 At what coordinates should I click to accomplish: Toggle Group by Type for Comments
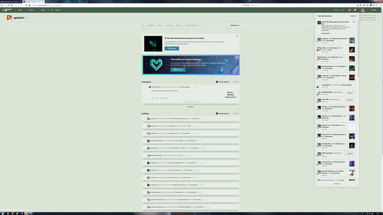pos(222,82)
